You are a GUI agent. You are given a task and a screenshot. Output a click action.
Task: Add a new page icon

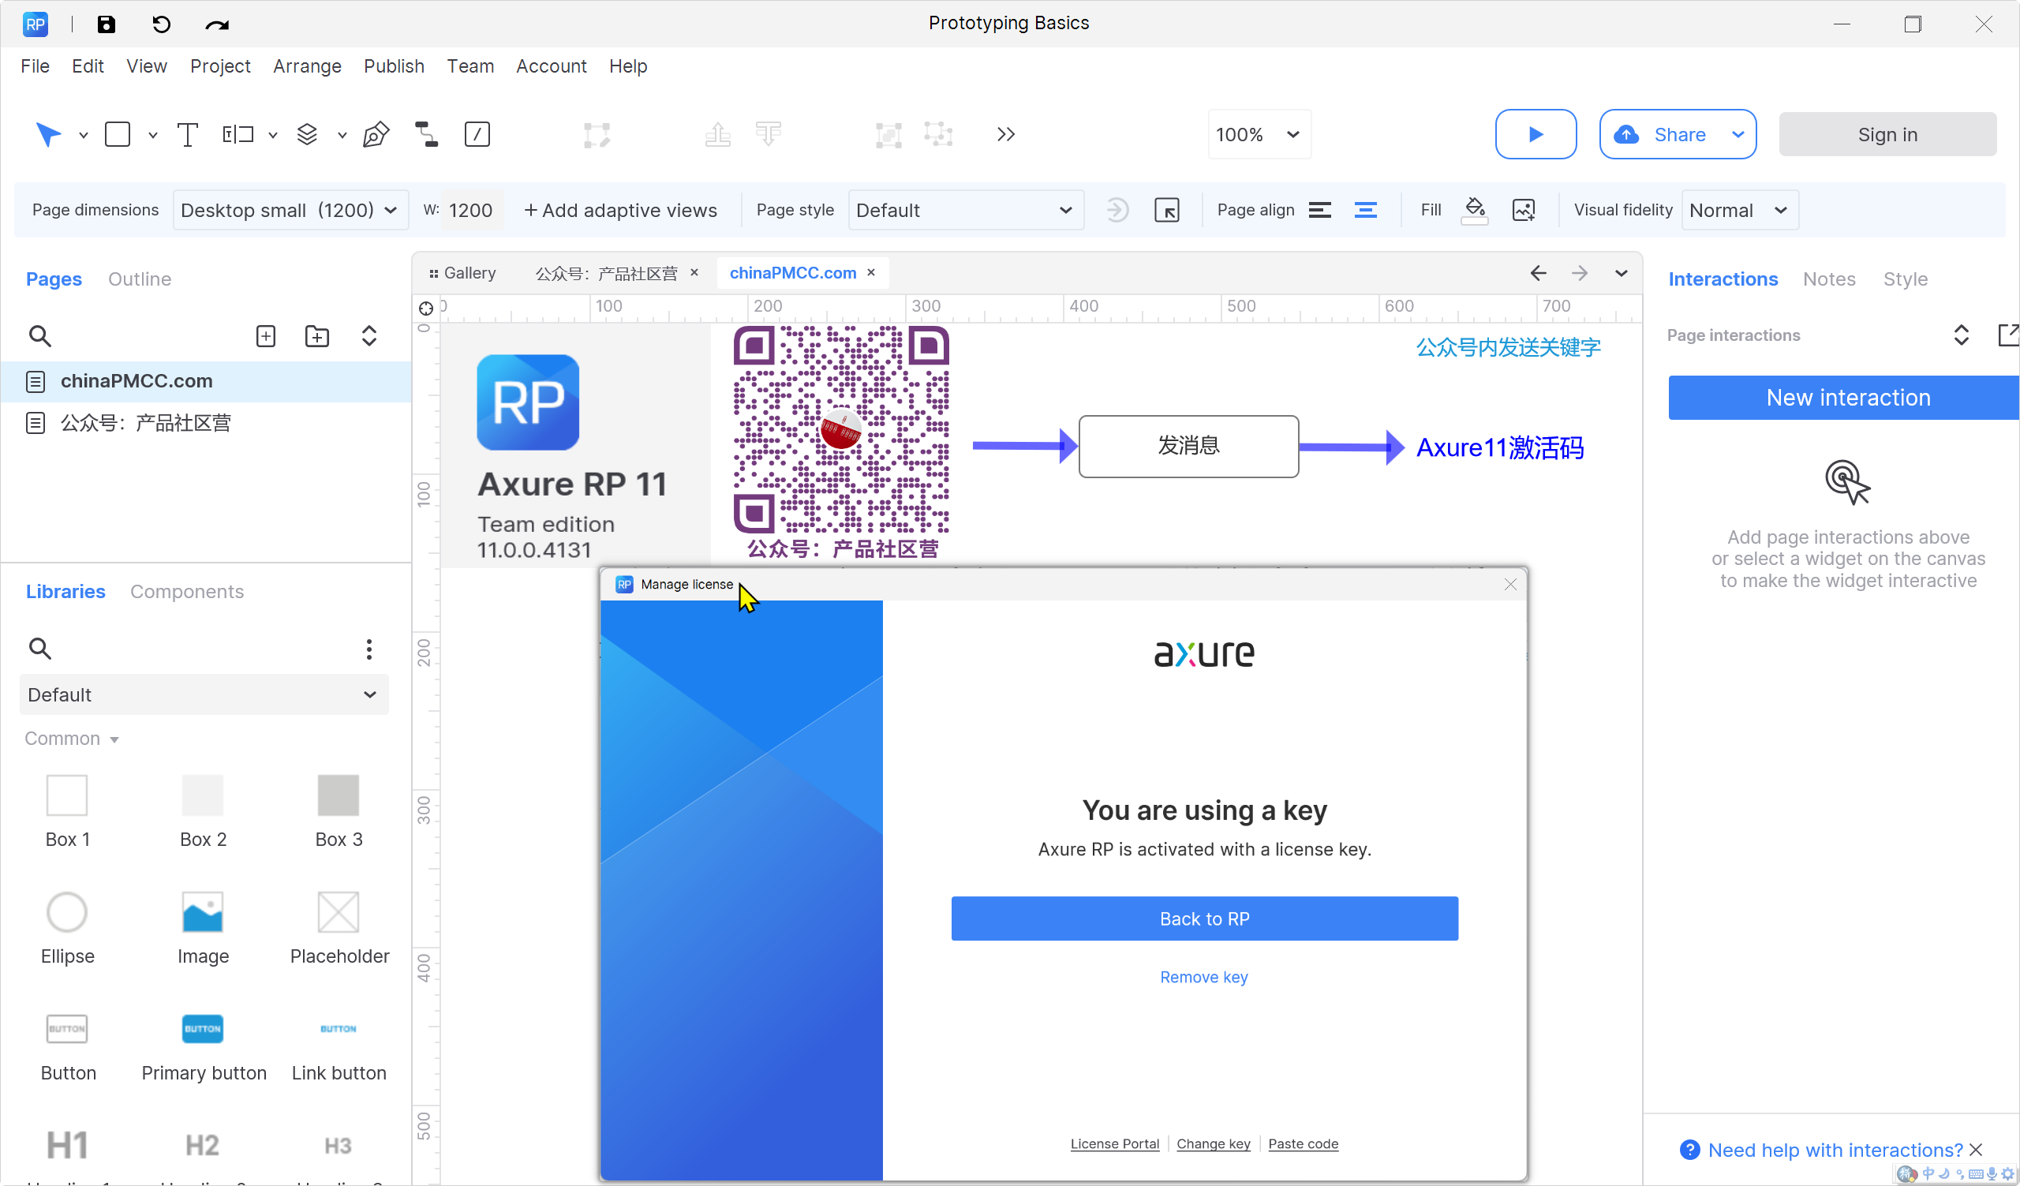(x=265, y=336)
